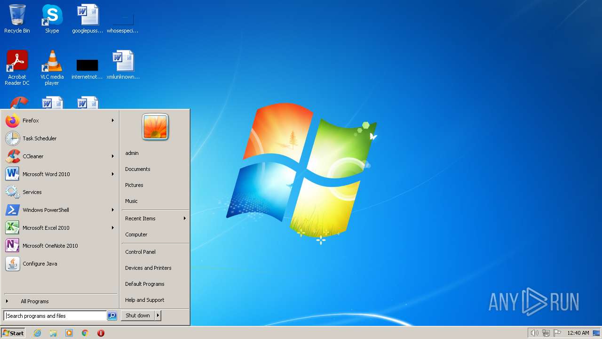Open Pictures from the Start menu
The image size is (602, 339).
(x=155, y=185)
